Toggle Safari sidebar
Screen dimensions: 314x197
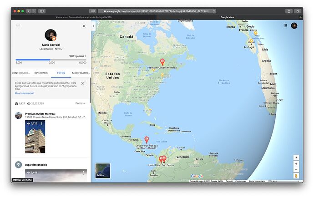tap(42, 11)
